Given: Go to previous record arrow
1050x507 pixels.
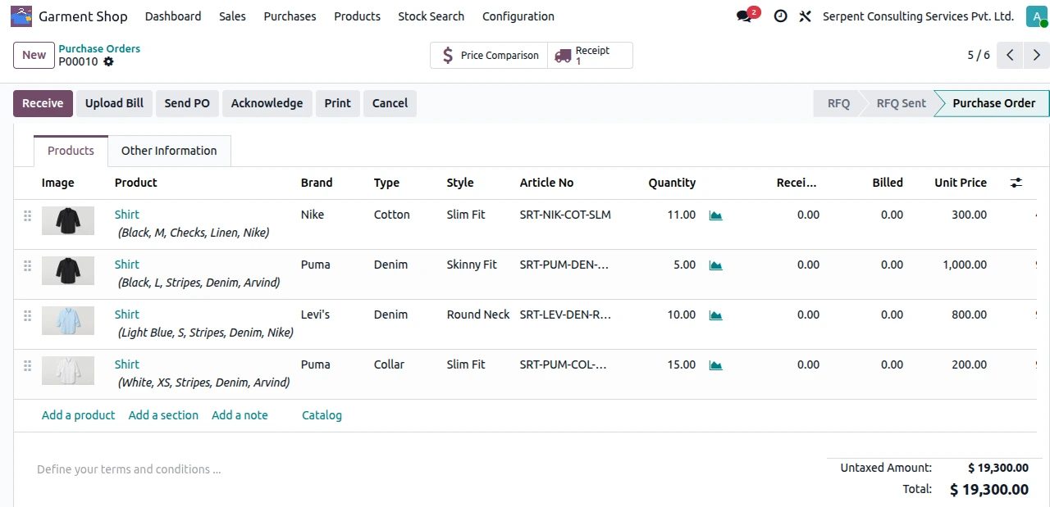Looking at the screenshot, I should coord(1011,55).
